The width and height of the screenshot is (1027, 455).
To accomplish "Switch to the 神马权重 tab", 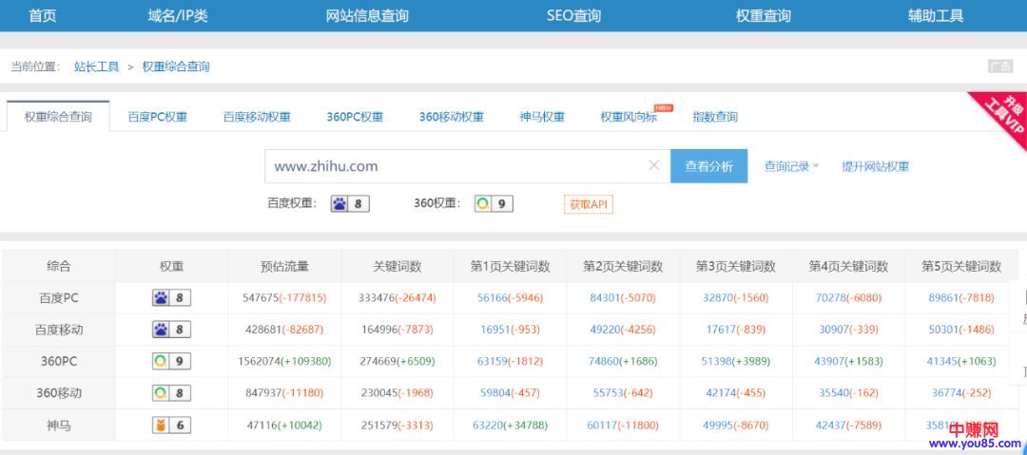I will click(x=542, y=117).
